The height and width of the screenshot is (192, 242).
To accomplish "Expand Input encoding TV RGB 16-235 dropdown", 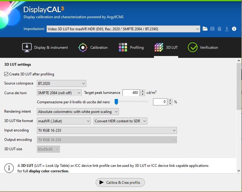I will click(x=107, y=130).
